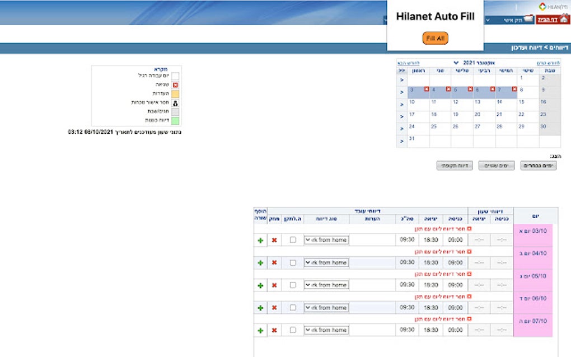Add a row for 06/10 with green plus
This screenshot has height=357, width=571.
coord(260,308)
